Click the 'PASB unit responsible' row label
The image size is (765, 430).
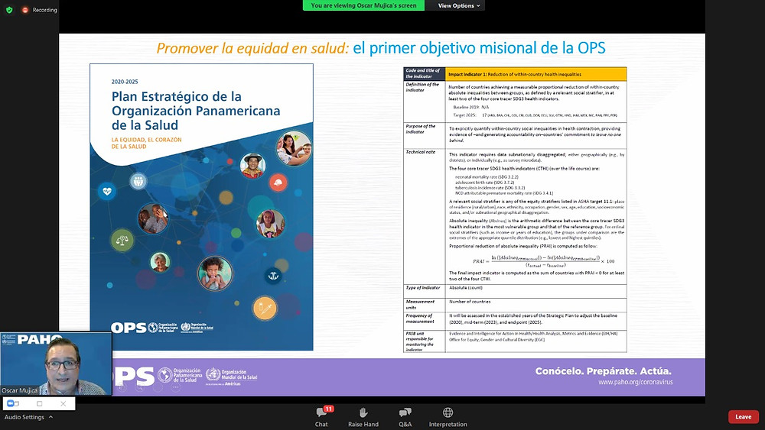(419, 341)
